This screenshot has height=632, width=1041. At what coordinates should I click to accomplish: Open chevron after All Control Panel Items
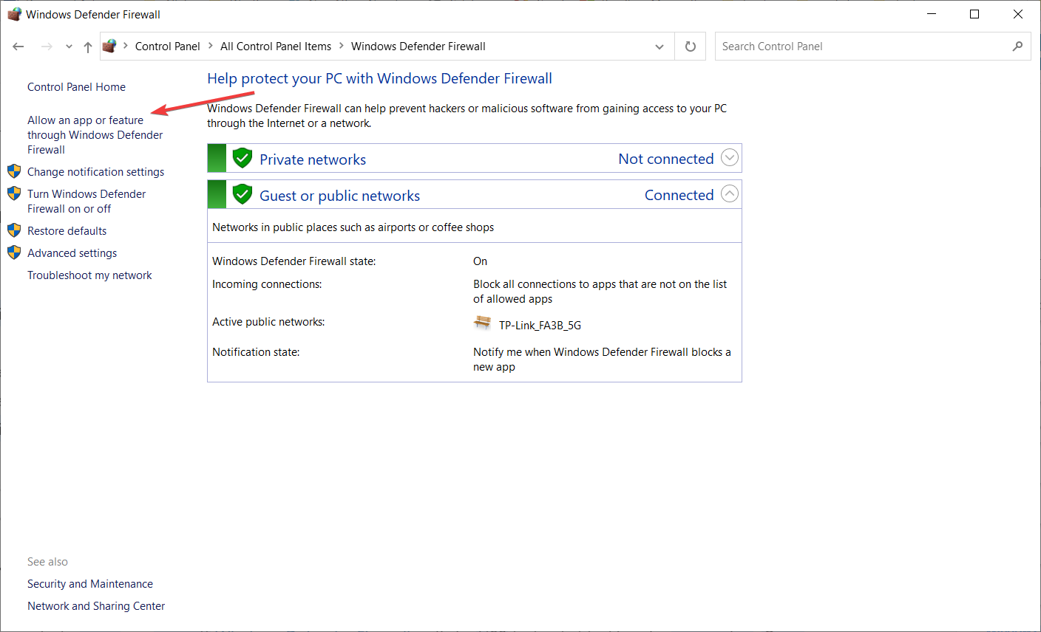[x=342, y=46]
